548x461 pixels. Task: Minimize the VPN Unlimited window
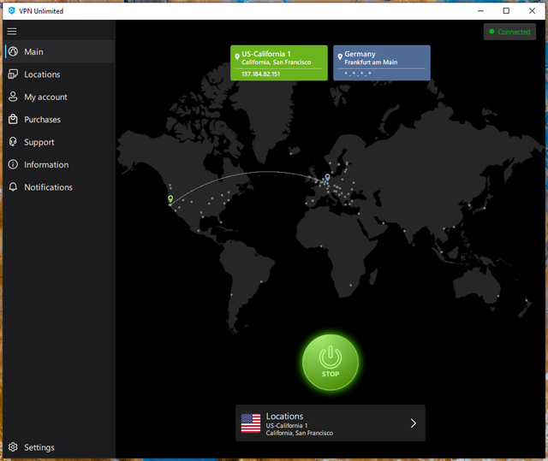[x=481, y=11]
